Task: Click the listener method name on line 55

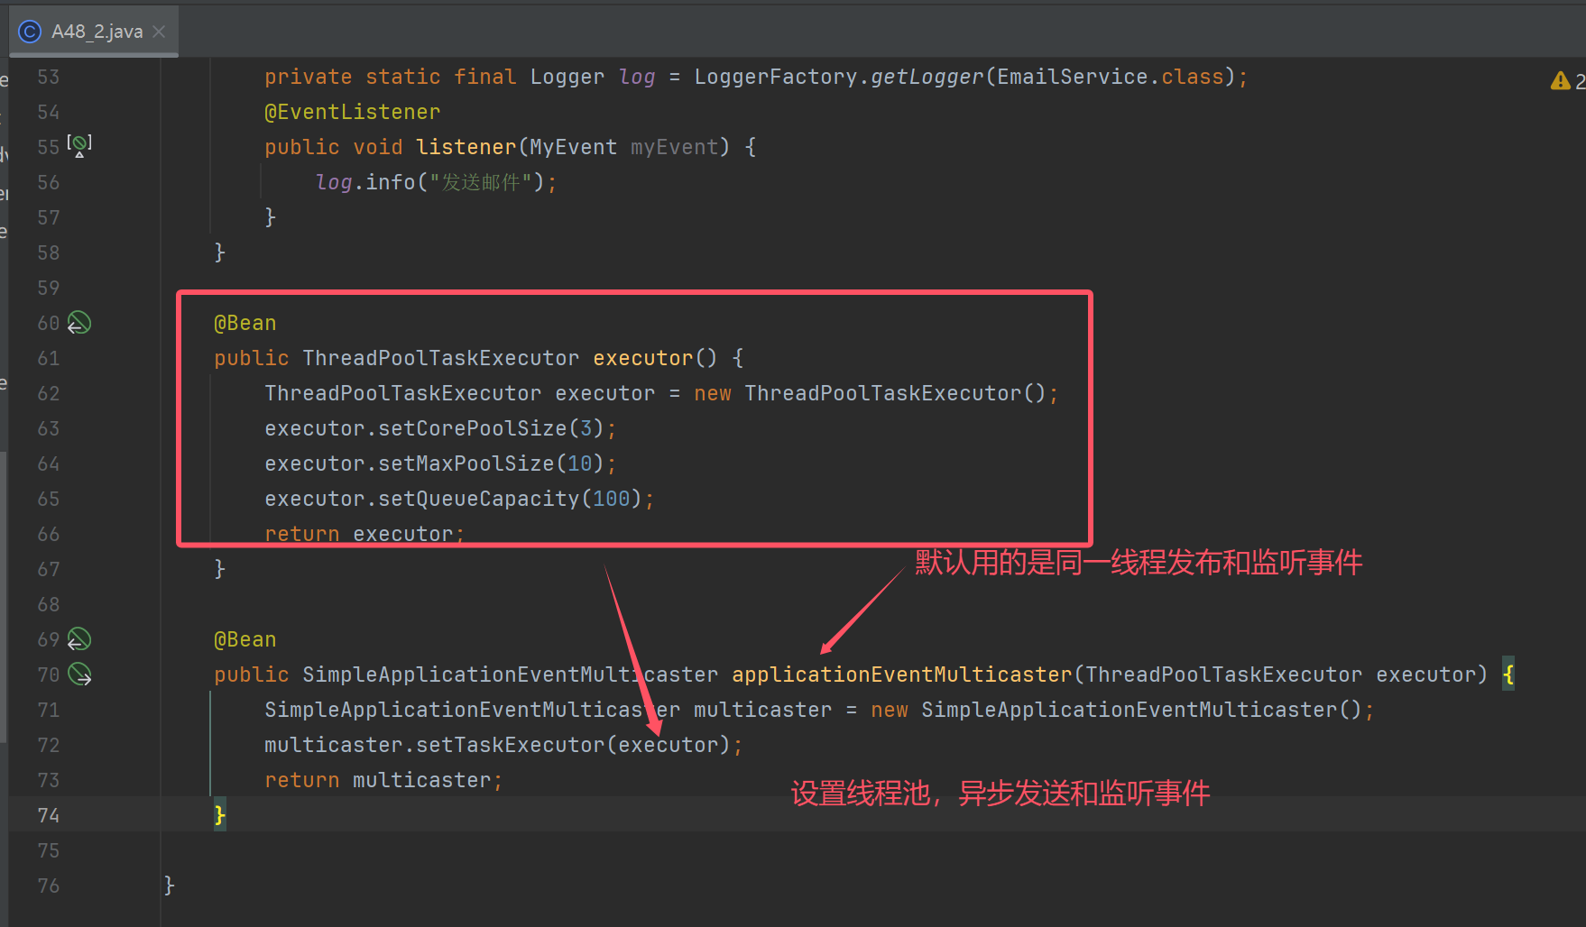Action: click(466, 147)
